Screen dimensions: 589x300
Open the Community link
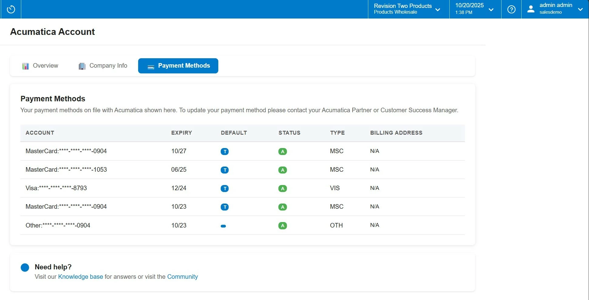(x=182, y=277)
